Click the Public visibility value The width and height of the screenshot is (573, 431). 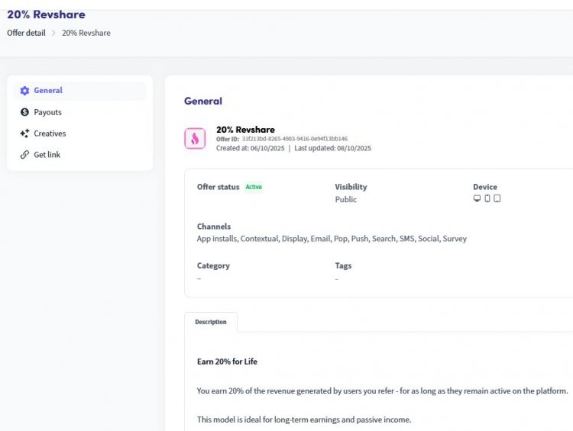[x=346, y=200]
